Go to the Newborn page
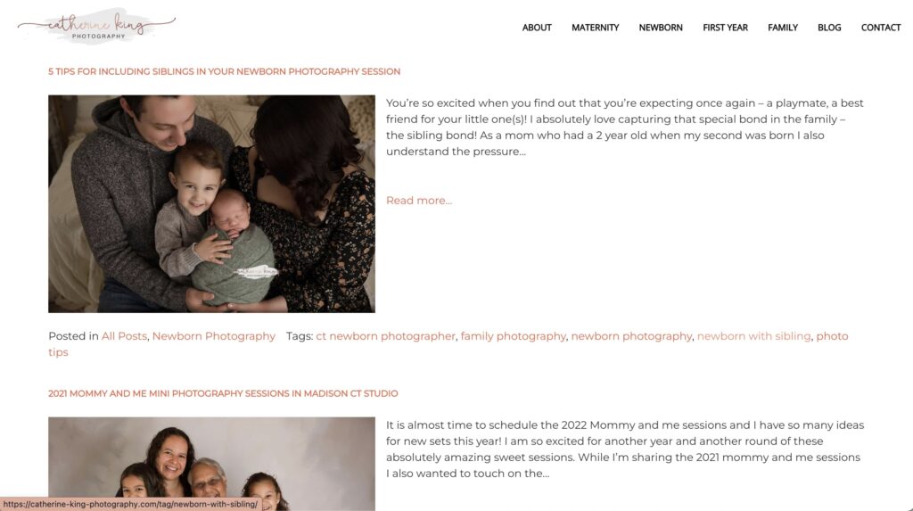The image size is (913, 511). [661, 28]
